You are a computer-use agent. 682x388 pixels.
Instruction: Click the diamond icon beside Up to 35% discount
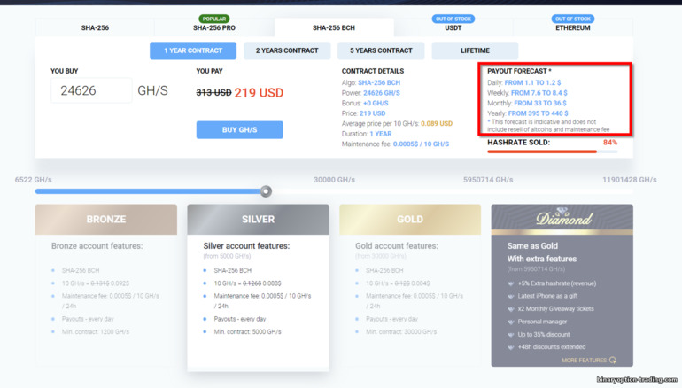(511, 335)
